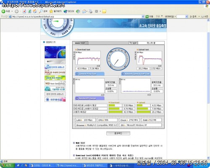
Task: Click the Stop loading icon
Action: click(24, 11)
